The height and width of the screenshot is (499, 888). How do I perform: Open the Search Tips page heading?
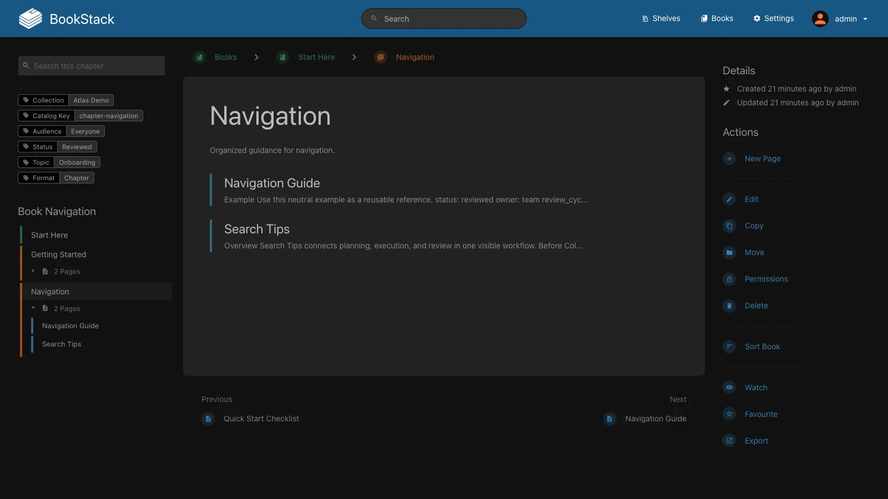[x=257, y=229]
